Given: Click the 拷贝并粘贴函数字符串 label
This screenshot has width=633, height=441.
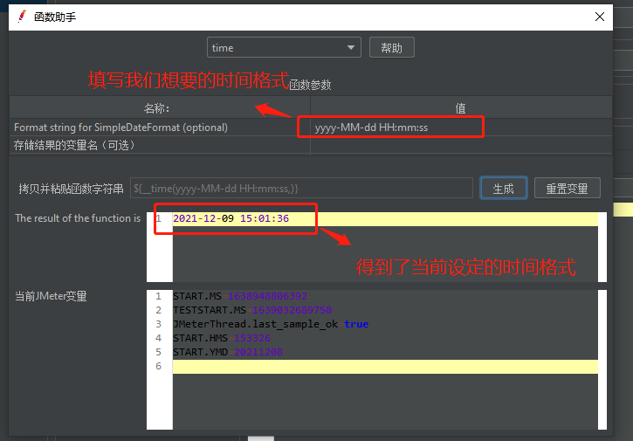Looking at the screenshot, I should pos(71,189).
